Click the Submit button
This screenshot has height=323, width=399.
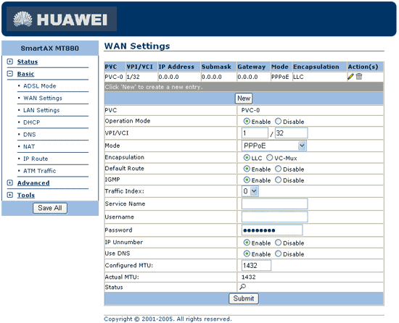(x=244, y=298)
